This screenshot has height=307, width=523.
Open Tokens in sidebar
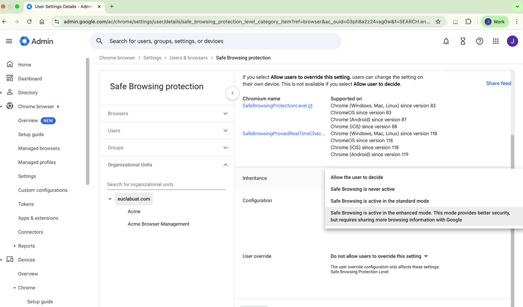tap(26, 204)
